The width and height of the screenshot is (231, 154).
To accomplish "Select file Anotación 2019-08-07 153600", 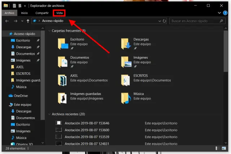I will pyautogui.click(x=87, y=130).
